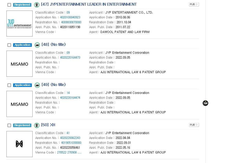The image size is (226, 163).
Task: Click the registered medal icon for item 47
Action: tap(37, 5)
